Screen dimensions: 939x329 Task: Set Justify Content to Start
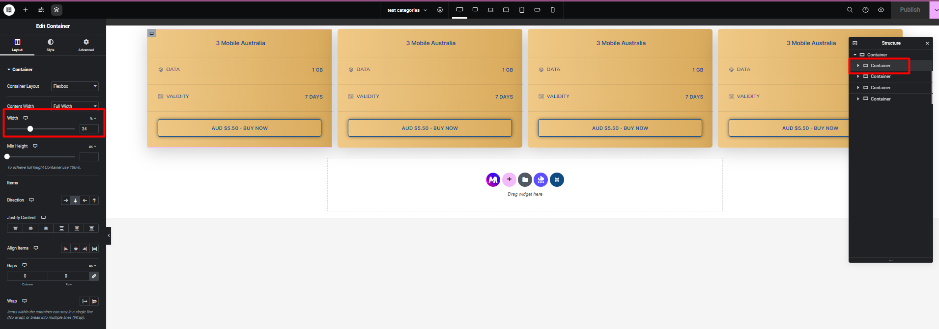click(15, 228)
